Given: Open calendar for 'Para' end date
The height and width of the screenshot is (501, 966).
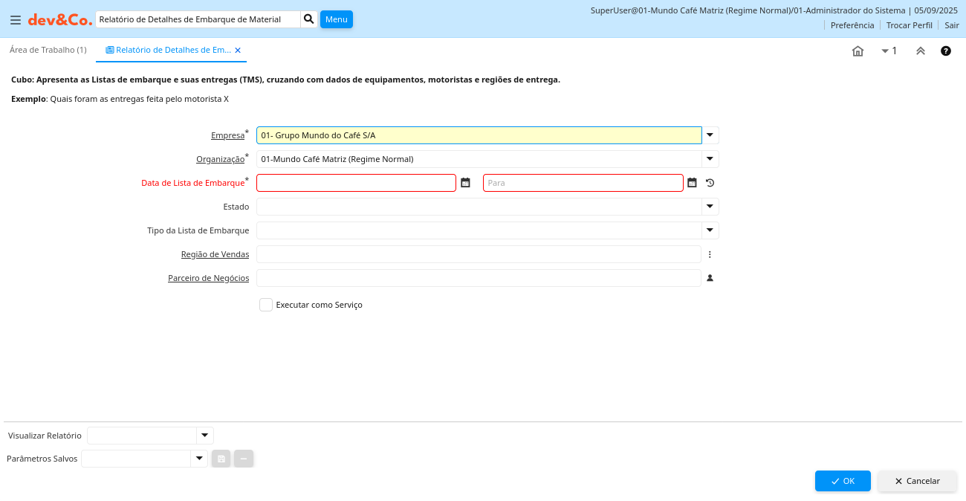Looking at the screenshot, I should [692, 183].
